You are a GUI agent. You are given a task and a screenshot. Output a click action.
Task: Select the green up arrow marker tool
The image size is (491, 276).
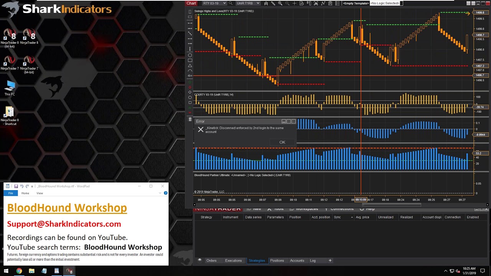point(190,82)
